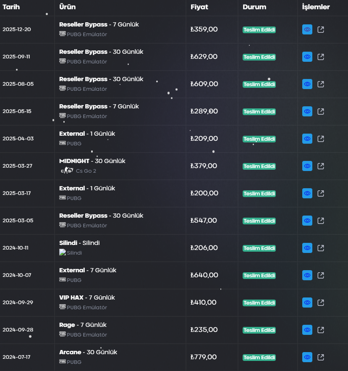The image size is (348, 371).
Task: Click eye icon for the Silindi order
Action: pyautogui.click(x=307, y=248)
